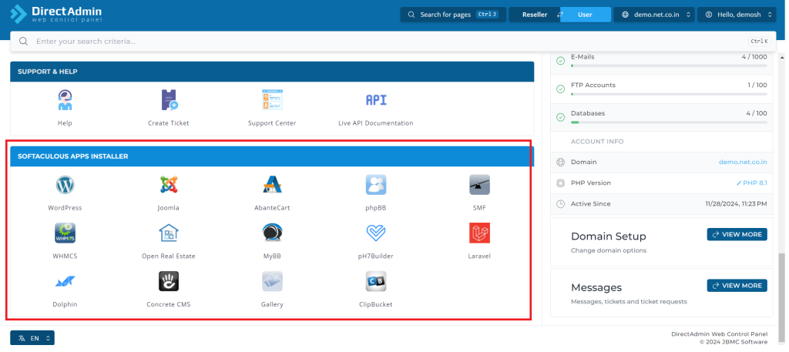This screenshot has height=352, width=789.
Task: Click the ACCOUNT INFO label
Action: 597,142
